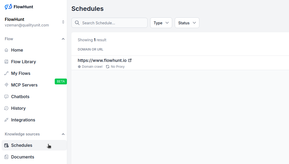Screen dimensions: 289x164
Task: Sort by Domain or URL column header
Action: click(90, 49)
